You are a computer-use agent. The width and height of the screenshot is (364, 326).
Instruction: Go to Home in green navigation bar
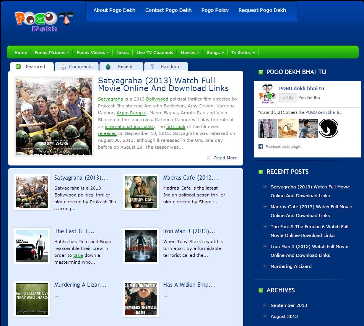tap(21, 53)
